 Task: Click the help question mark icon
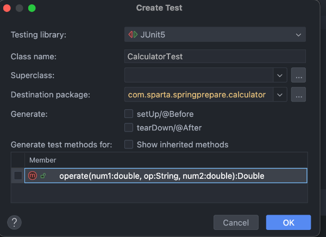point(14,222)
